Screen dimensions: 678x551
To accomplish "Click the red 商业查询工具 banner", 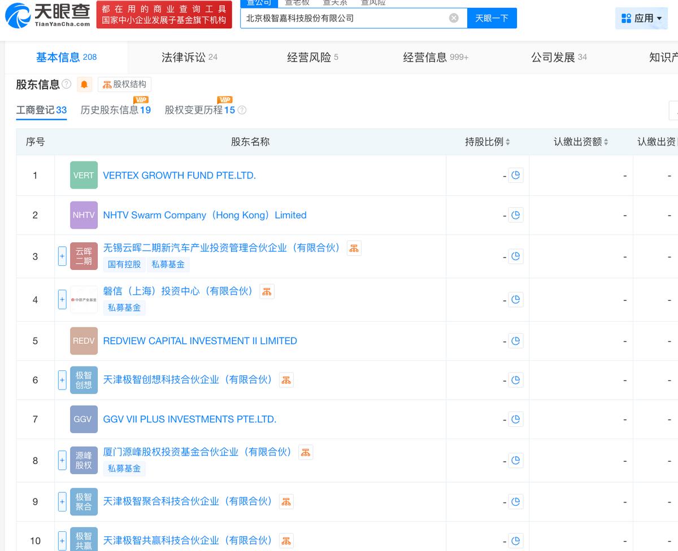I will click(x=164, y=15).
